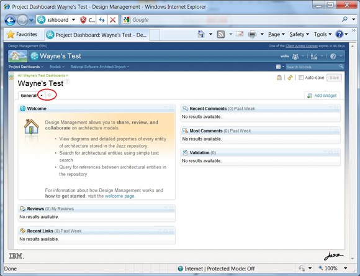Click the add new tab plus icon
This screenshot has width=360, height=276.
coord(50,95)
